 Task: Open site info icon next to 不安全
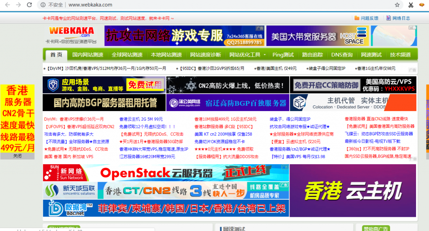(43, 5)
